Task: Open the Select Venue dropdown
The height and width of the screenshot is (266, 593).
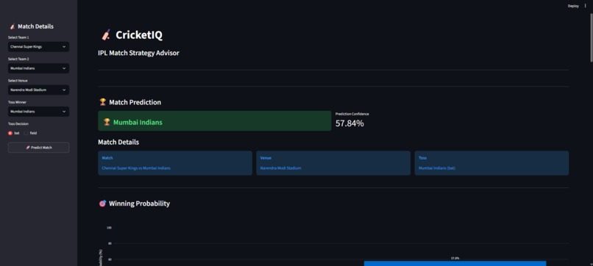Action: pyautogui.click(x=38, y=90)
